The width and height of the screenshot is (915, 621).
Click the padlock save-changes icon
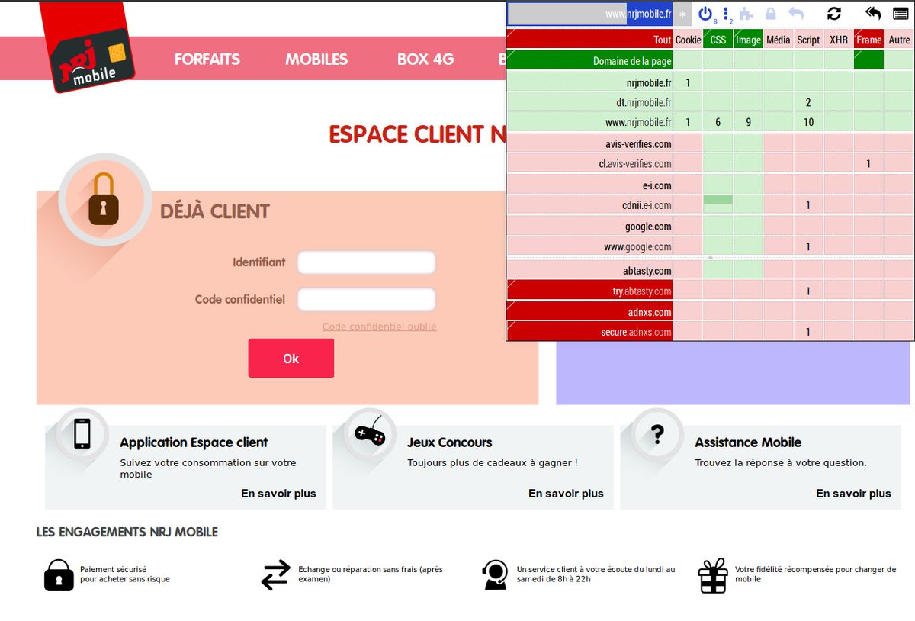(x=771, y=14)
